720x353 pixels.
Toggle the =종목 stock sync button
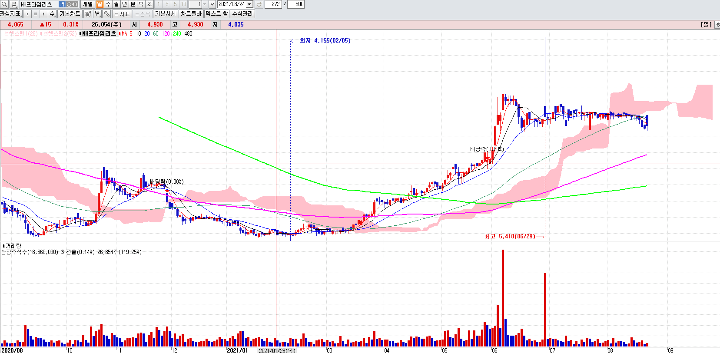143,14
